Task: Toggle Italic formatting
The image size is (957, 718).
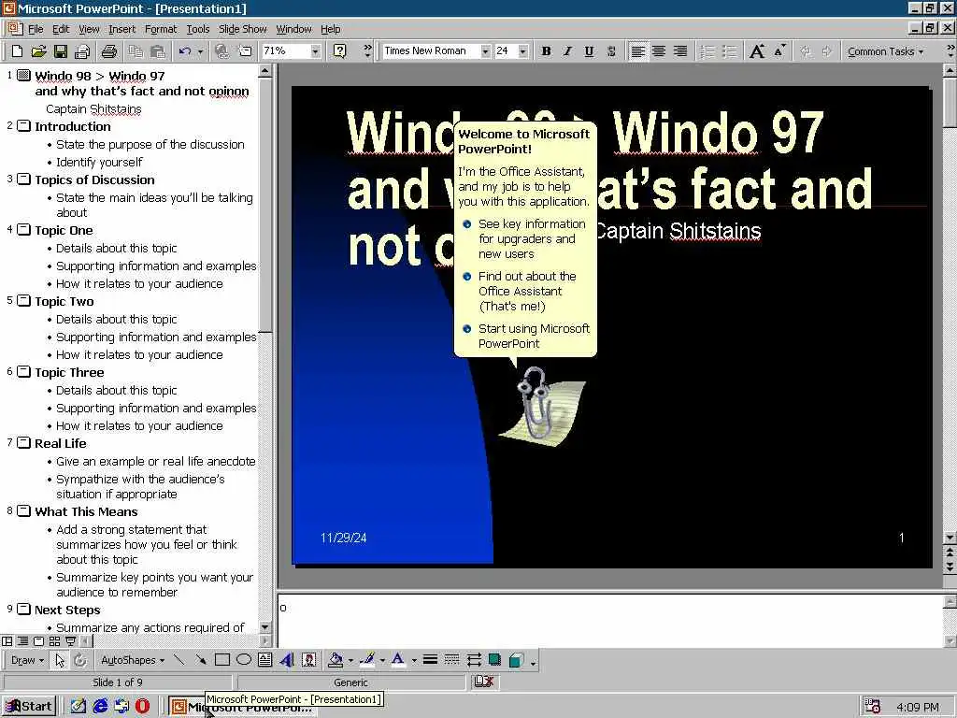Action: pyautogui.click(x=567, y=51)
